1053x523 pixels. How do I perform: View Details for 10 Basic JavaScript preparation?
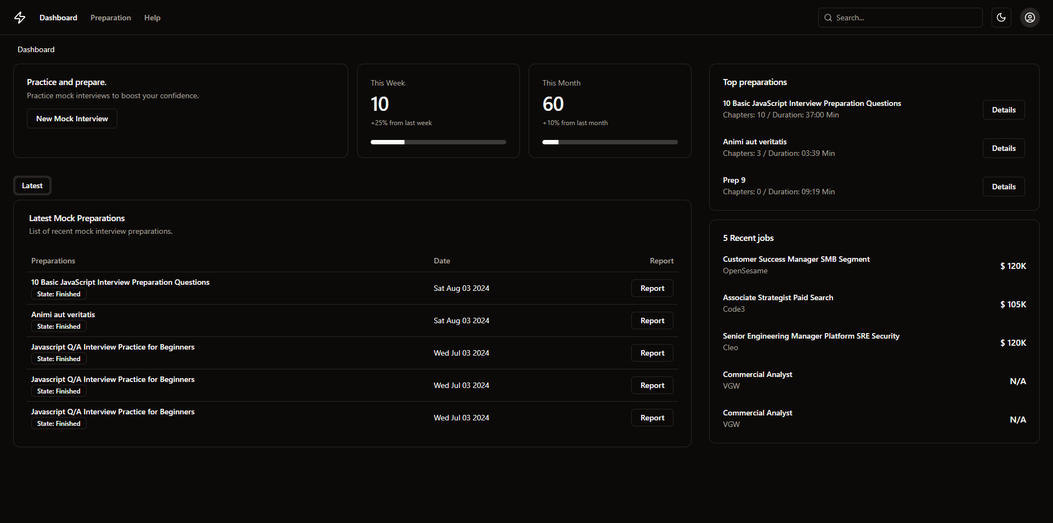click(x=1003, y=110)
